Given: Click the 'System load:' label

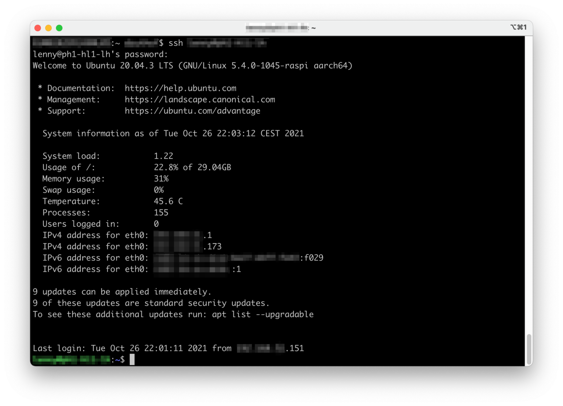Looking at the screenshot, I should pyautogui.click(x=71, y=156).
